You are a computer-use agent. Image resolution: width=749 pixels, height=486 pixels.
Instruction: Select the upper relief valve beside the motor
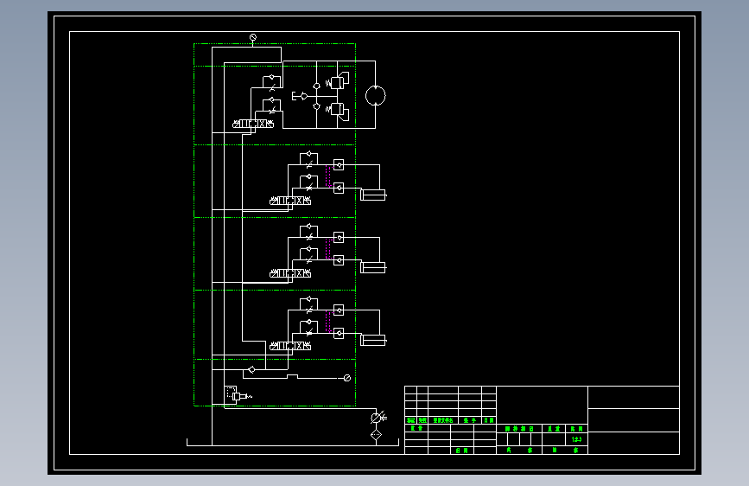(x=338, y=81)
